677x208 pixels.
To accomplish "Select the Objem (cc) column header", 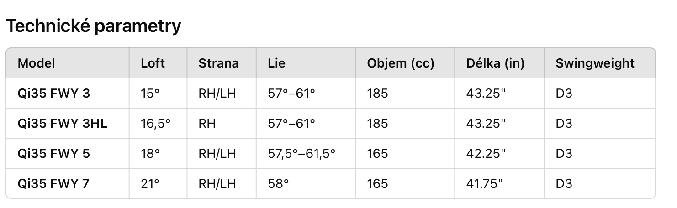I will [x=401, y=63].
